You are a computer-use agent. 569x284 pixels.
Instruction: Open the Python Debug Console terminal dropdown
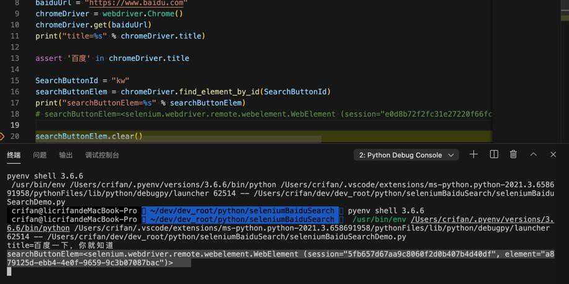tap(406, 155)
